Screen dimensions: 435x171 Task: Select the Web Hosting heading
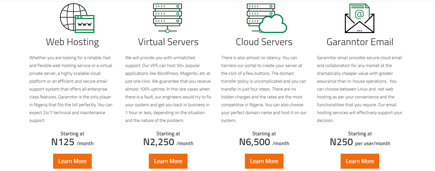click(x=72, y=42)
